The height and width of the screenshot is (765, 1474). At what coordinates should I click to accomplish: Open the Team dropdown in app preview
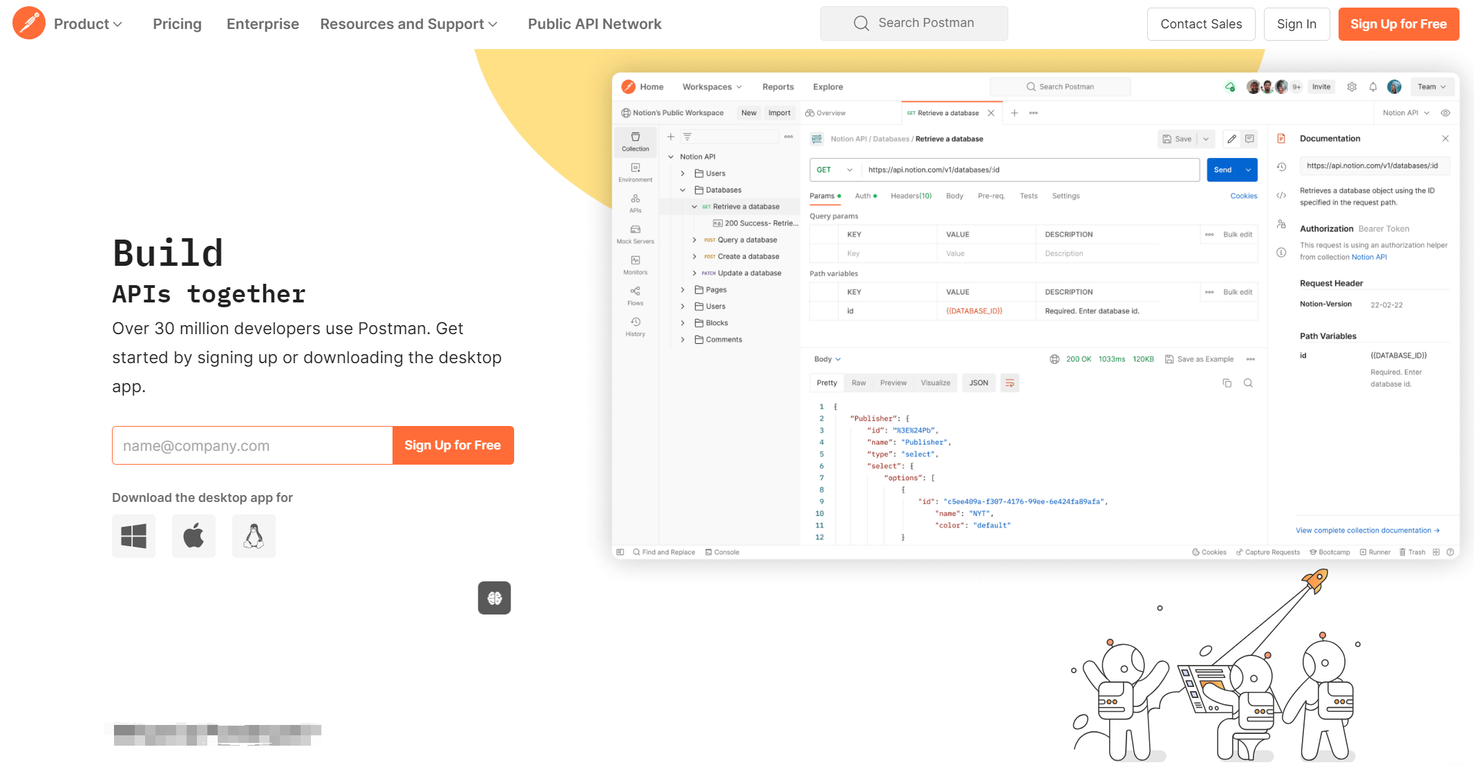point(1431,87)
